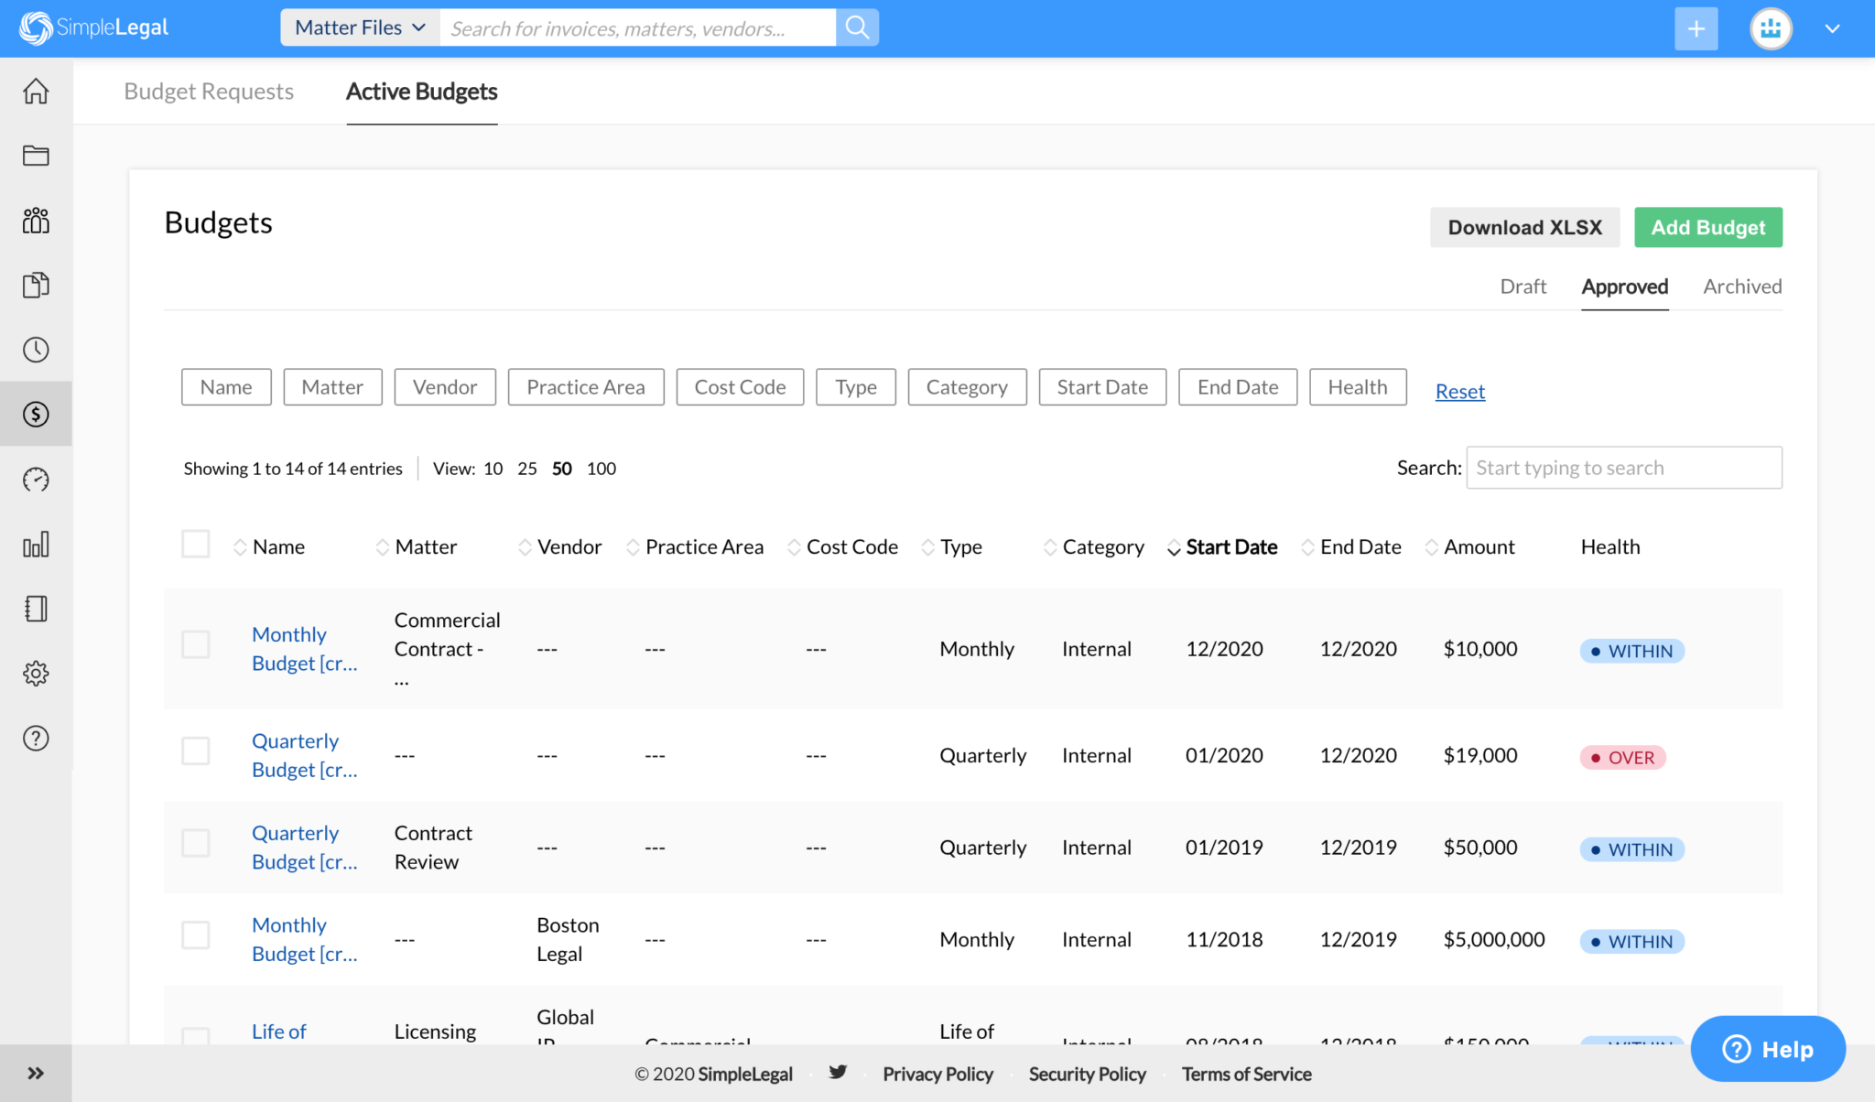Select the Matters folder icon in sidebar
This screenshot has height=1102, width=1875.
click(36, 156)
